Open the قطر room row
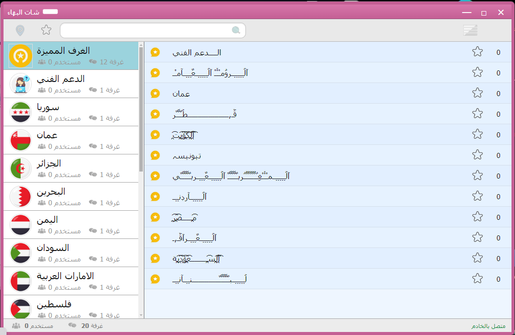Viewport: 515px width, 335px height. pyautogui.click(x=328, y=114)
